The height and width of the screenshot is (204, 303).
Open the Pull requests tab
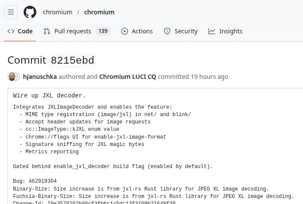[x=72, y=31]
